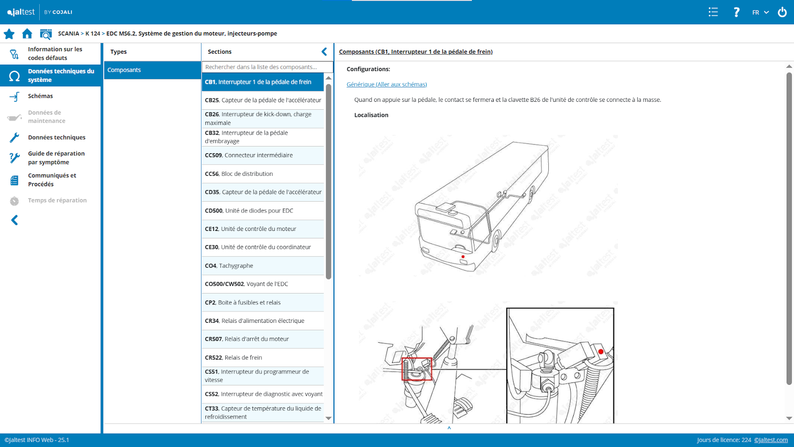Select CB25 Capteur de la pédale d'accélérateur
The height and width of the screenshot is (447, 794).
263,100
